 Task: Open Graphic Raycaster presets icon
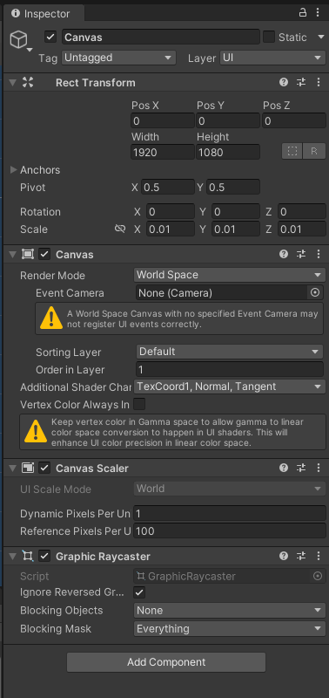301,556
